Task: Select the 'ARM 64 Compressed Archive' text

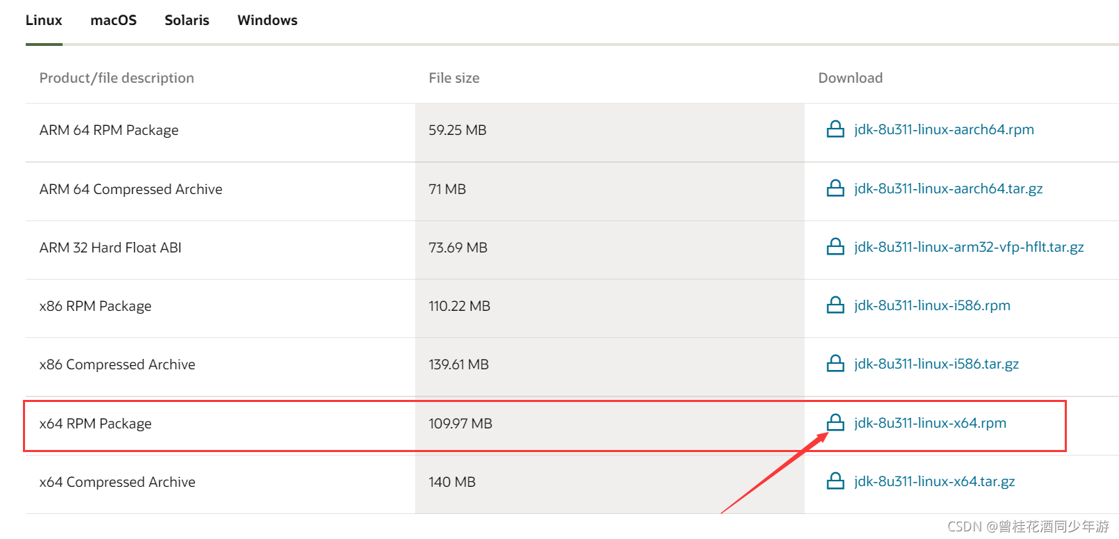Action: coord(131,189)
